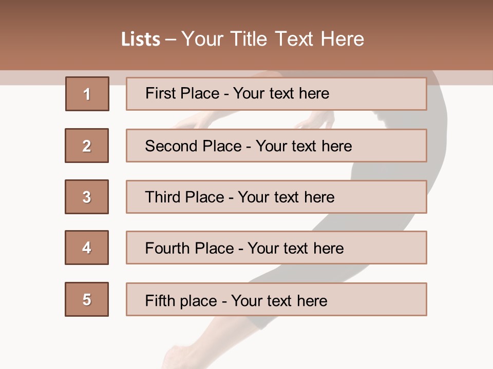
Task: Click the Third Place text box
Action: (276, 197)
